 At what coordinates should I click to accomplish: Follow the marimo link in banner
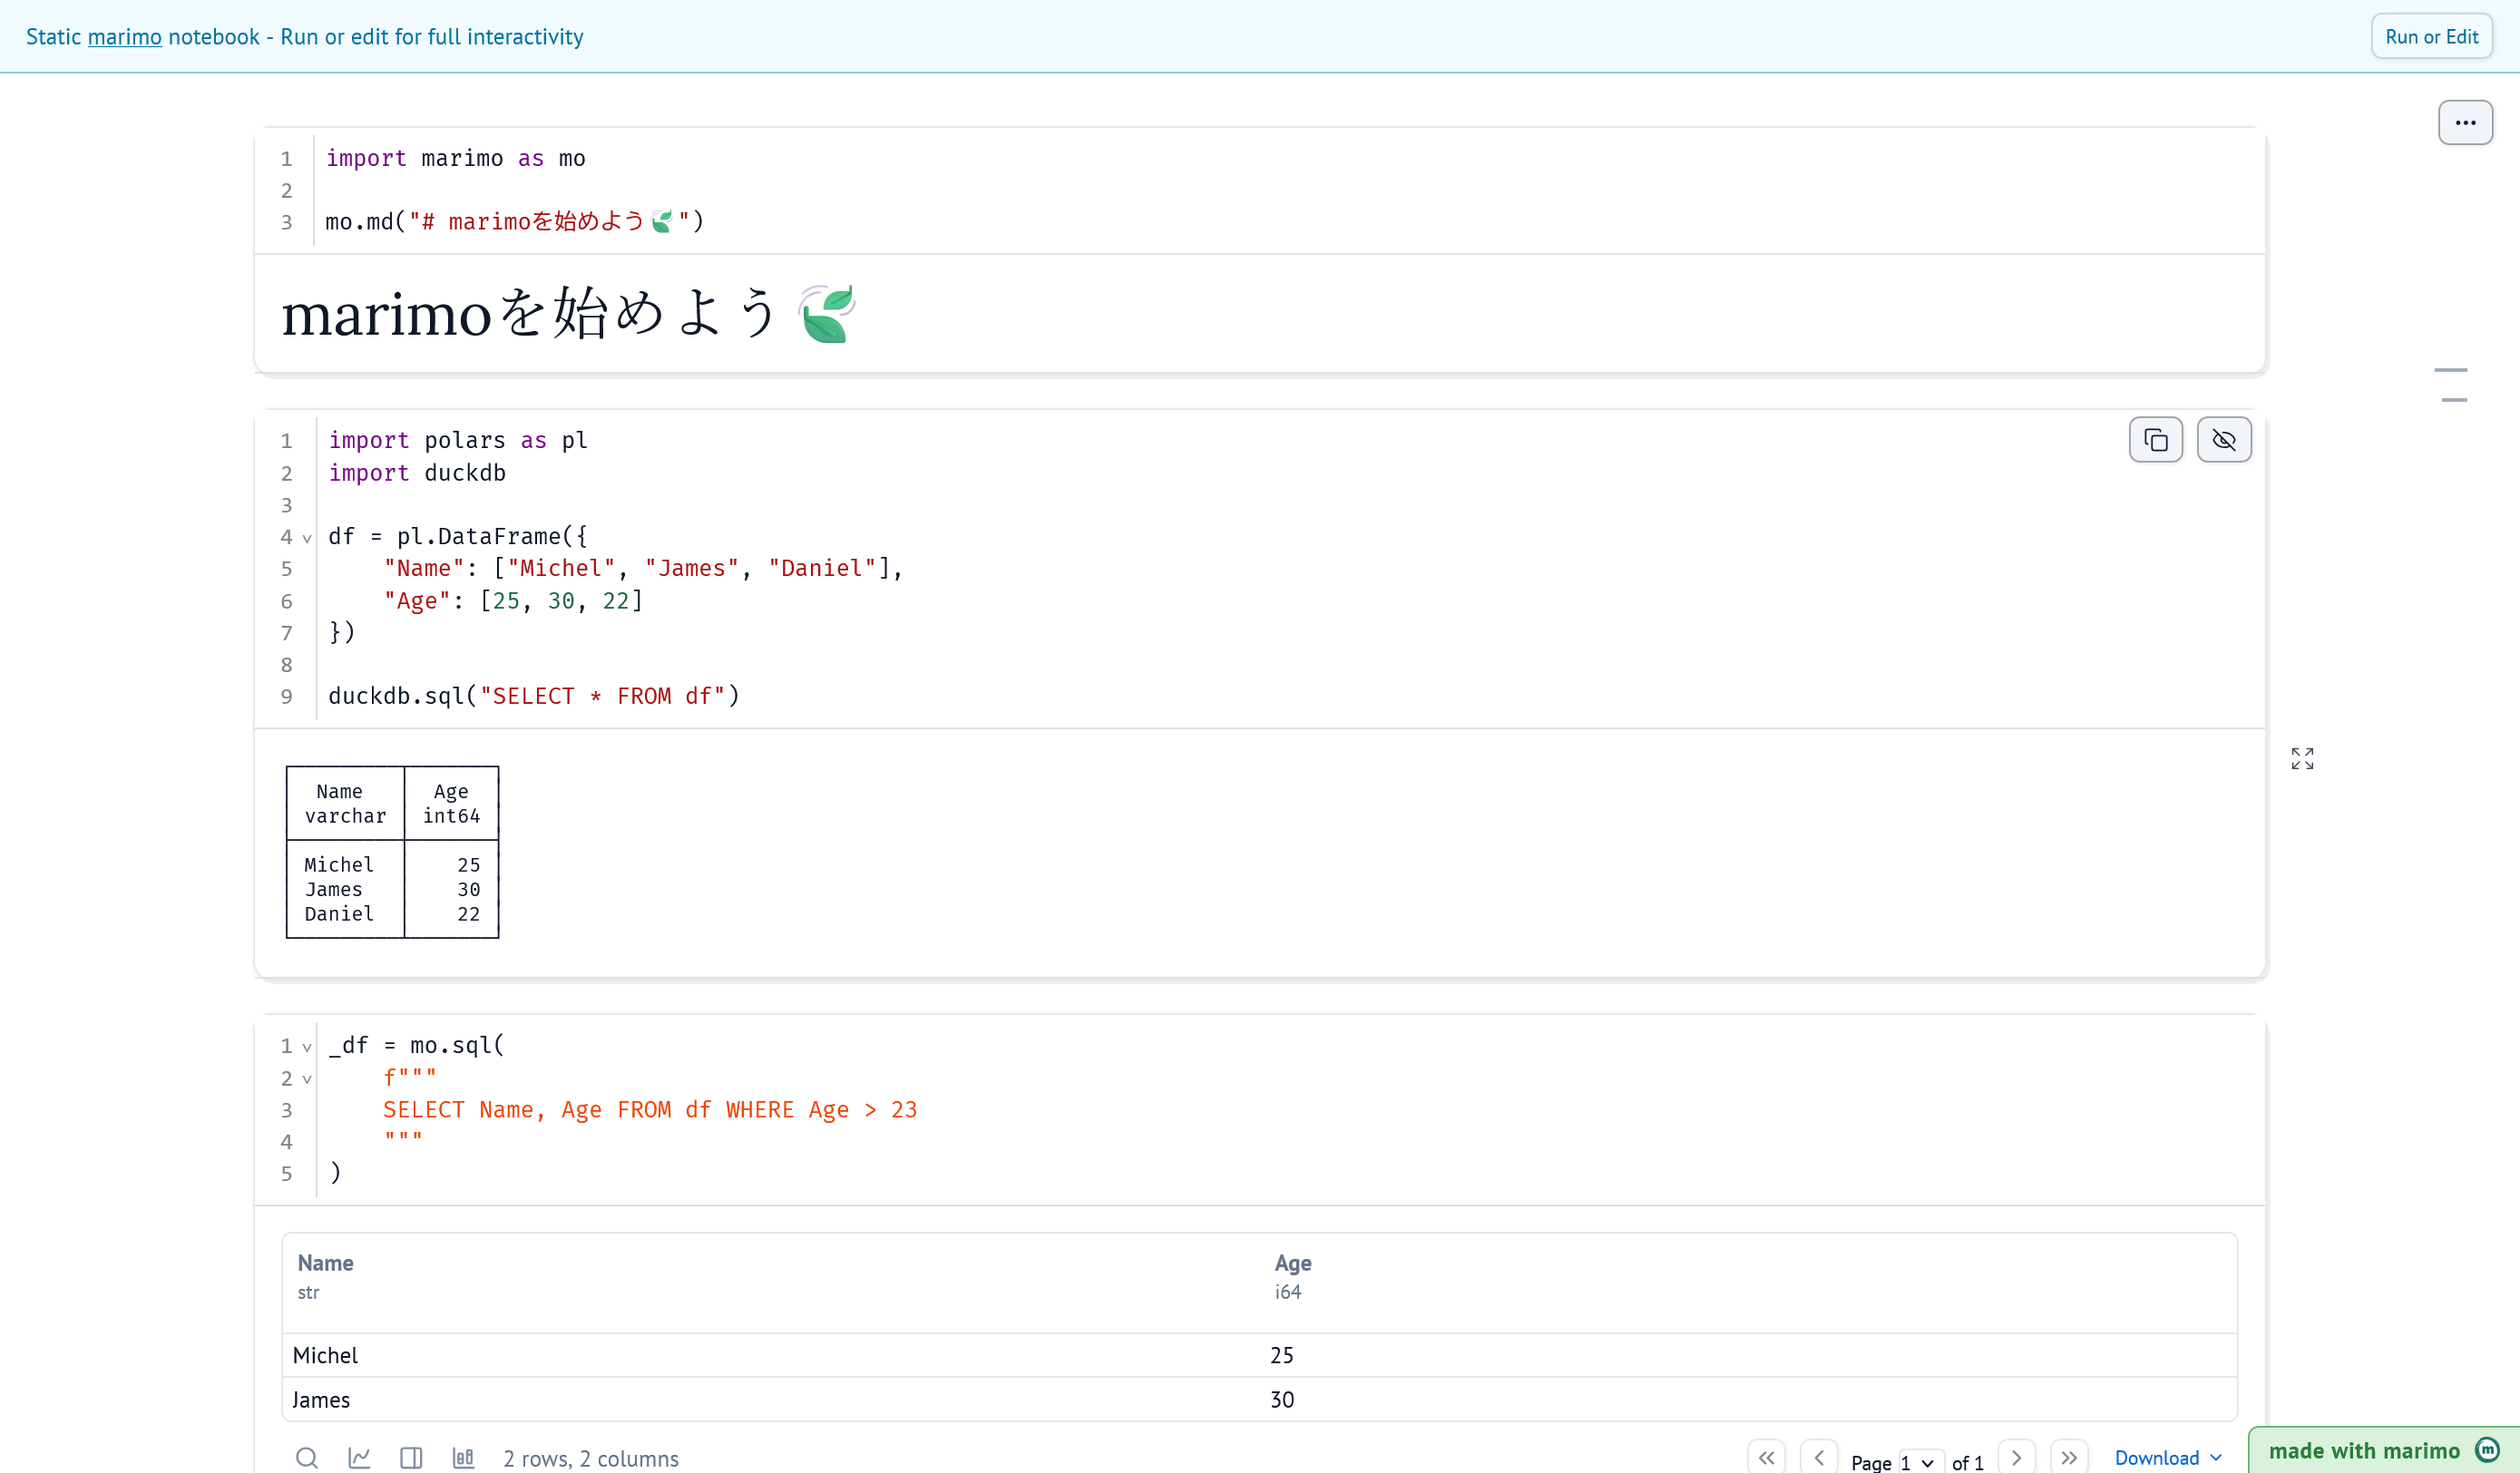[x=124, y=37]
